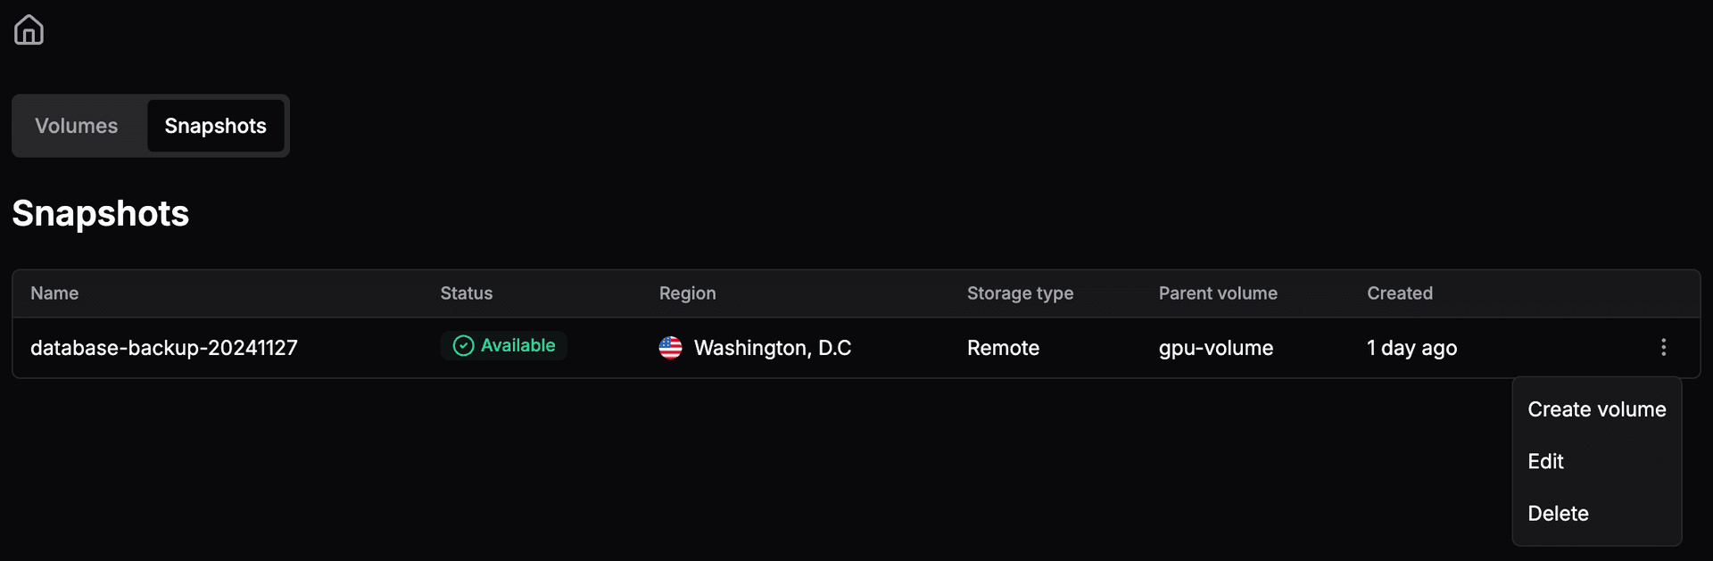This screenshot has width=1713, height=561.
Task: Click the green Available checkmark icon
Action: click(463, 346)
